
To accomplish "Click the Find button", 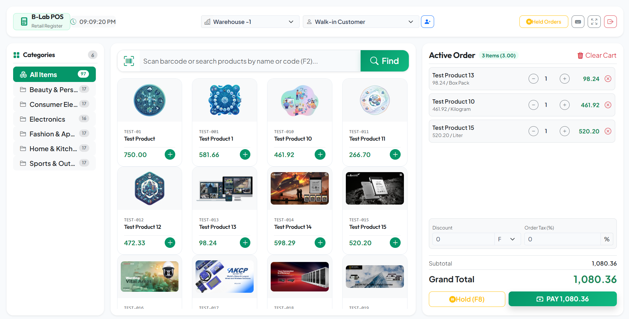I will pyautogui.click(x=385, y=61).
